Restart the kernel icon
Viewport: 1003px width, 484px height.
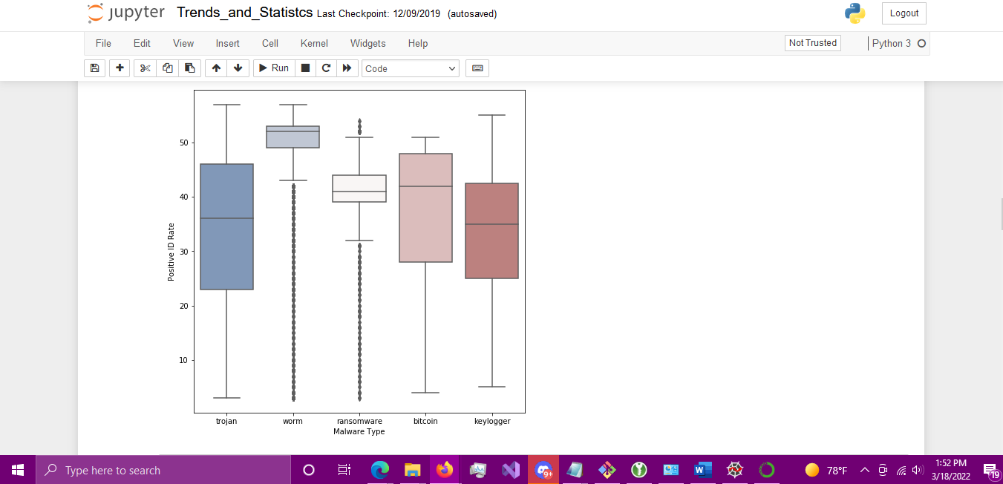coord(326,68)
